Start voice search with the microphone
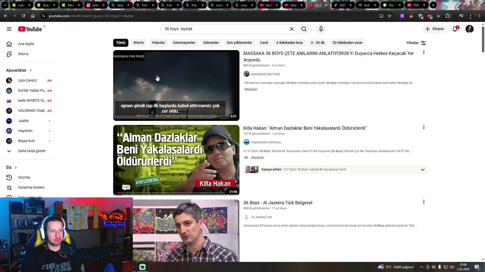 321,29
